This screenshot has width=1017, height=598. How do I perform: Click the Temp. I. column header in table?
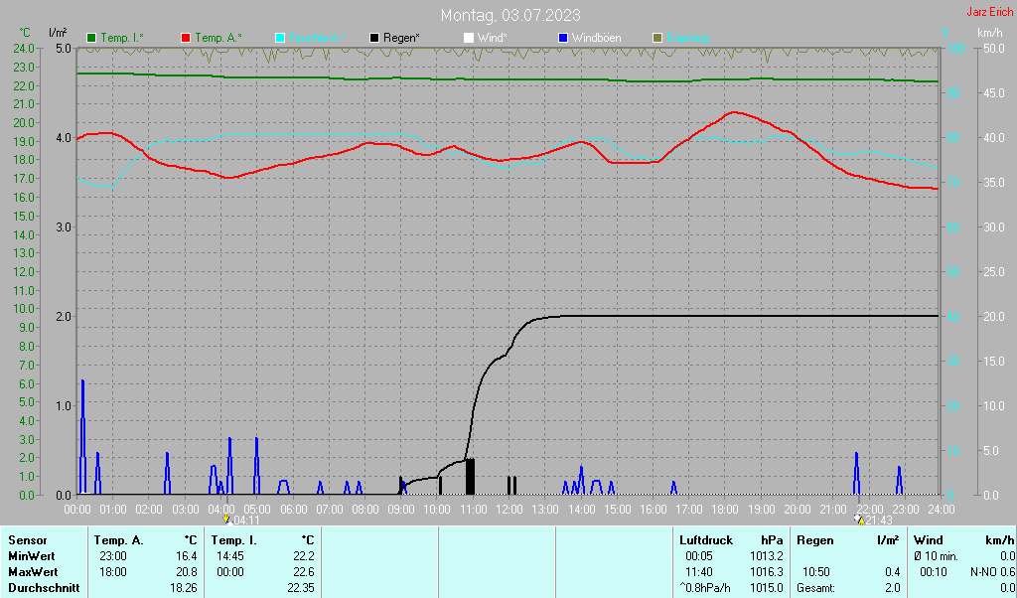pyautogui.click(x=234, y=540)
